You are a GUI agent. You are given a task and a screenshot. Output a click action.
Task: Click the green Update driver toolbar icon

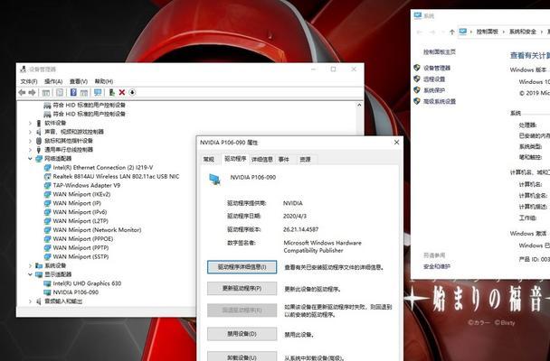pos(112,92)
